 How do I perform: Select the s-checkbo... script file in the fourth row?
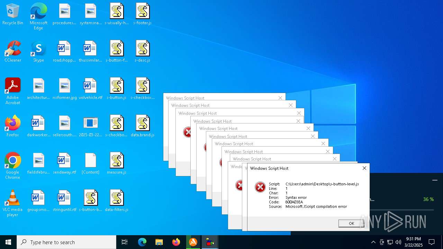tap(117, 127)
